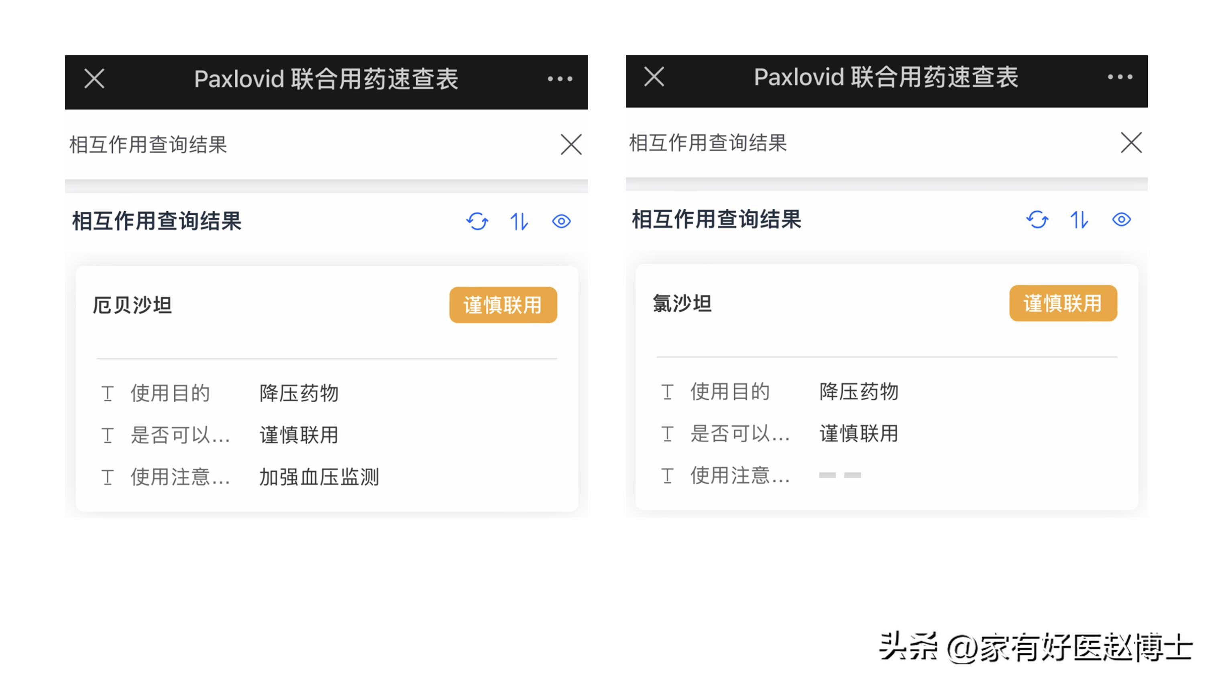Viewport: 1214px width, 682px height.
Task: Toggle the eye visibility icon in left results header
Action: click(562, 222)
